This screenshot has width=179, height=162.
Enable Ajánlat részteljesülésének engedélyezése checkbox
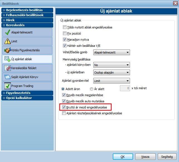point(64,113)
